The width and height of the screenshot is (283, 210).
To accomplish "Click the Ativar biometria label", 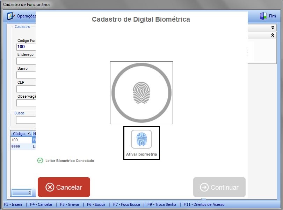I will (x=141, y=154).
